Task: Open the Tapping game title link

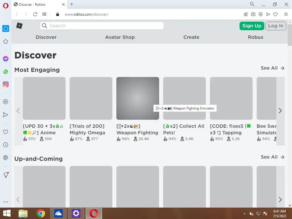Action: [230, 129]
